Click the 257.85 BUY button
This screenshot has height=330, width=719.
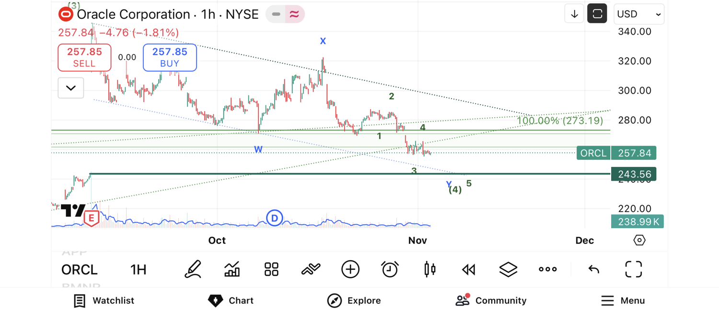click(x=170, y=57)
